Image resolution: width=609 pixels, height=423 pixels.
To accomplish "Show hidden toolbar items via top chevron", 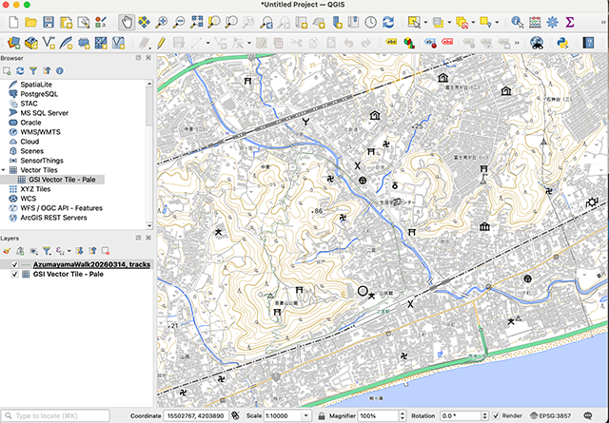I will tap(603, 23).
